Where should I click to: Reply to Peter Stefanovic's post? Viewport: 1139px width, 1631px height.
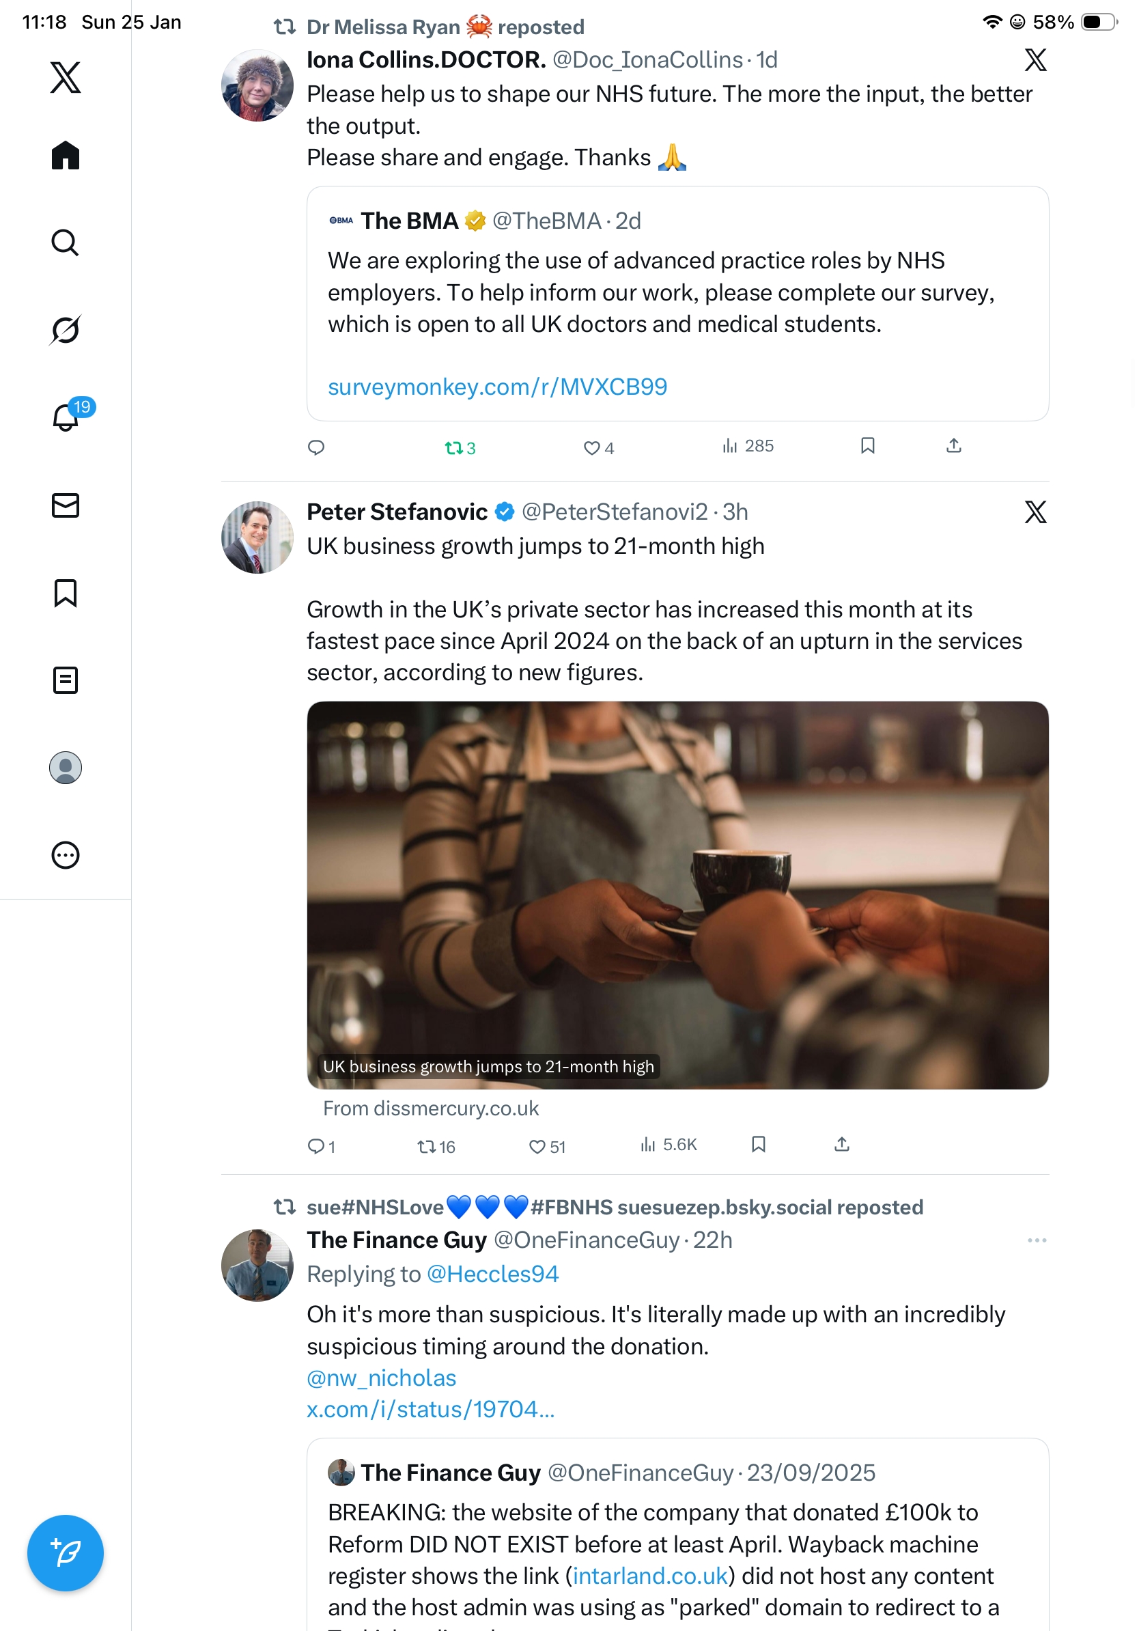point(316,1146)
